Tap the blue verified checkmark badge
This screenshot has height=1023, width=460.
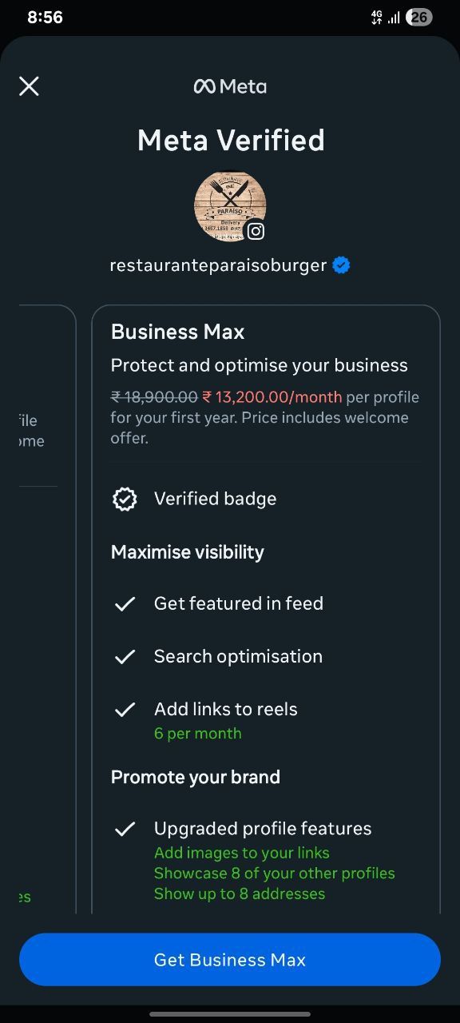click(x=341, y=265)
